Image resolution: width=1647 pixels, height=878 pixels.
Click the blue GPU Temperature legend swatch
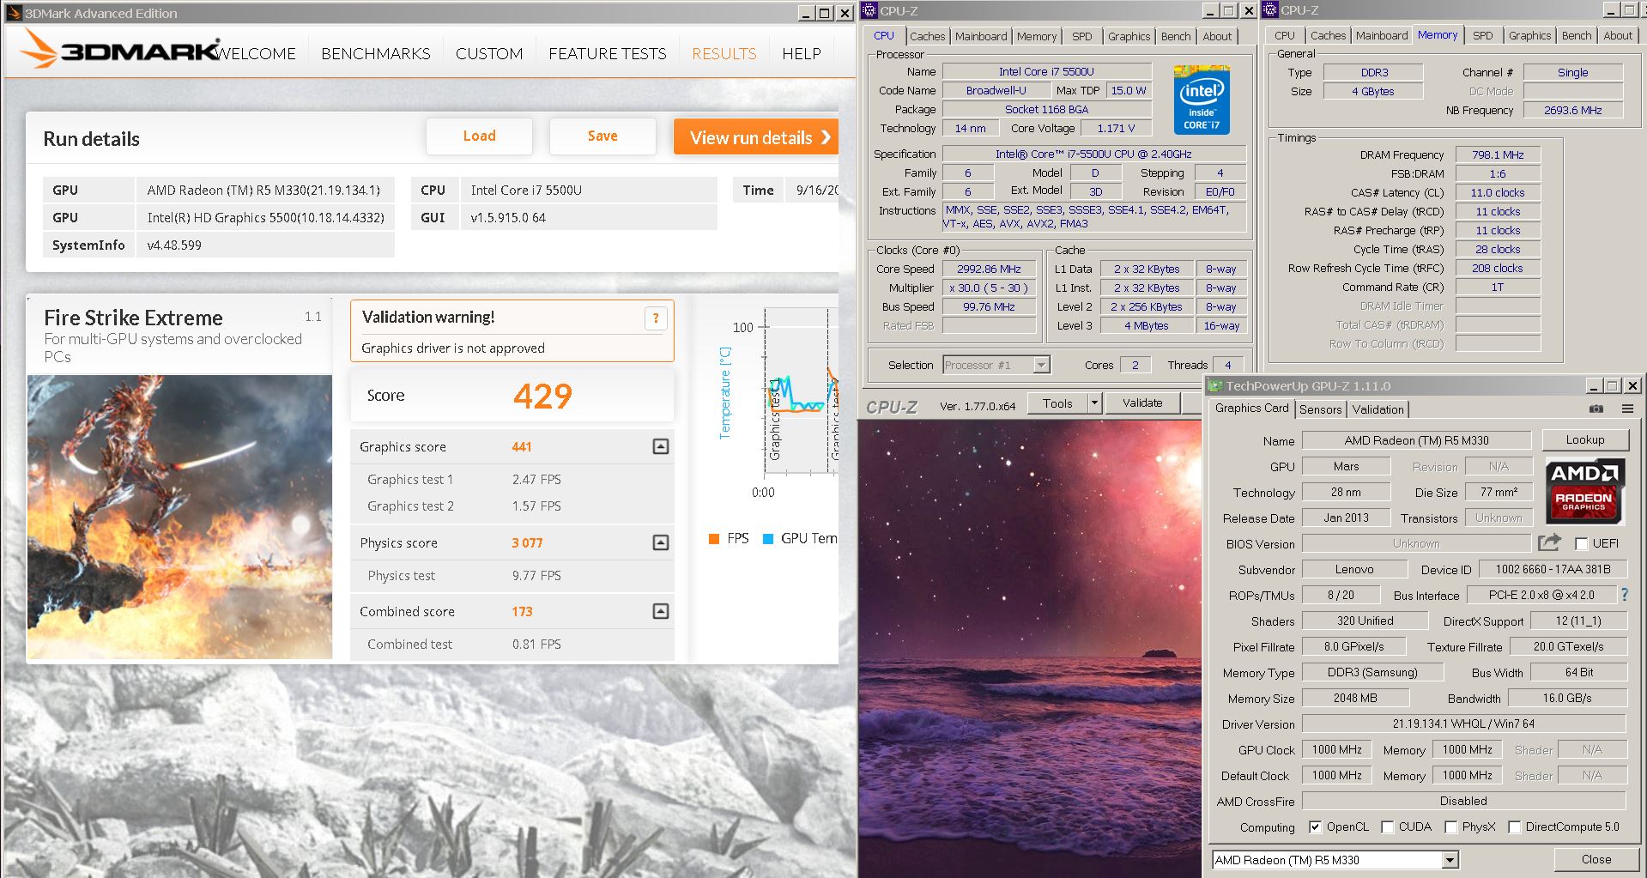[768, 539]
